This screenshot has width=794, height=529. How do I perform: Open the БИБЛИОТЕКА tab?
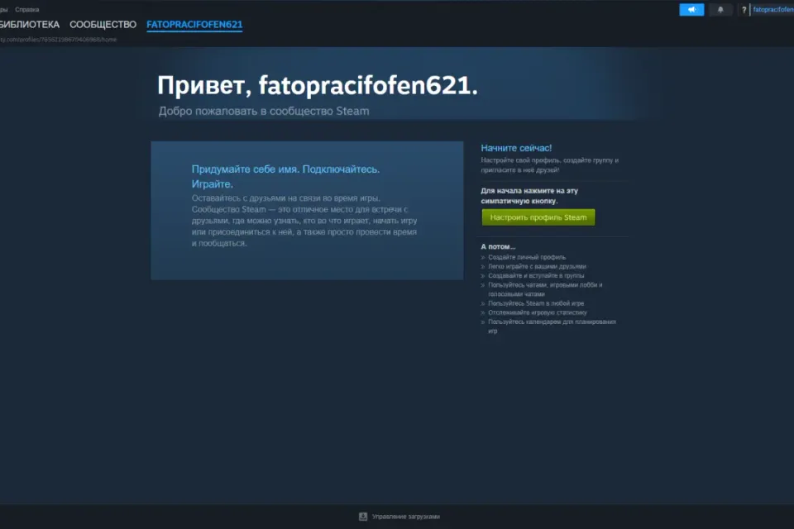30,24
